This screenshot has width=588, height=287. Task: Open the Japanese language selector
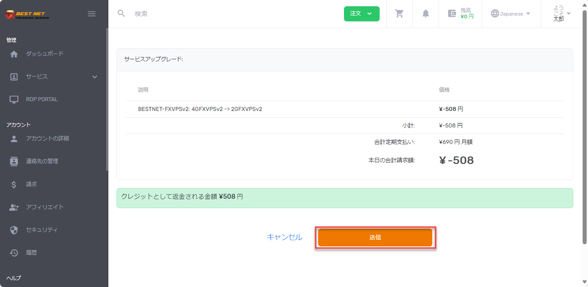tap(510, 14)
